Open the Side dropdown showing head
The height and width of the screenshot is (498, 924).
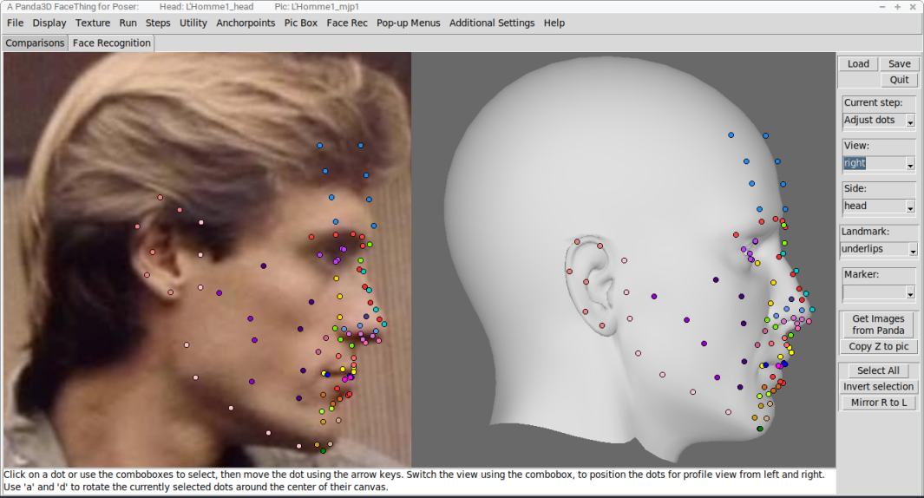point(879,206)
